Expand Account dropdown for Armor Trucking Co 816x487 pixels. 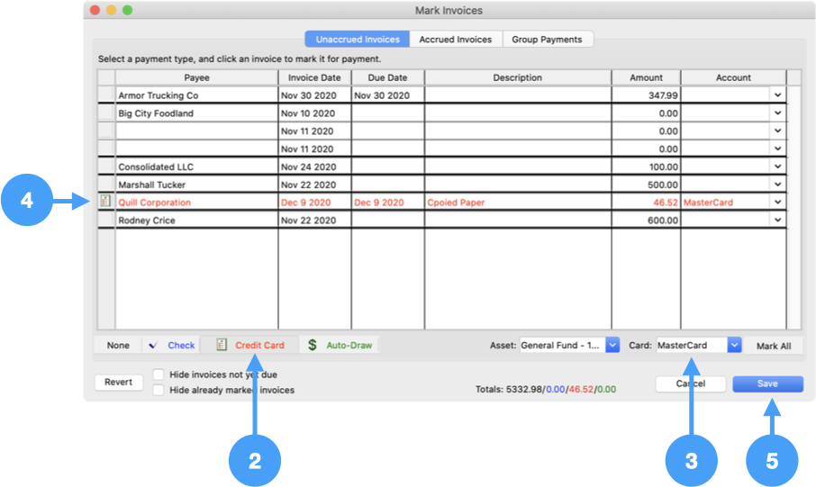point(777,95)
